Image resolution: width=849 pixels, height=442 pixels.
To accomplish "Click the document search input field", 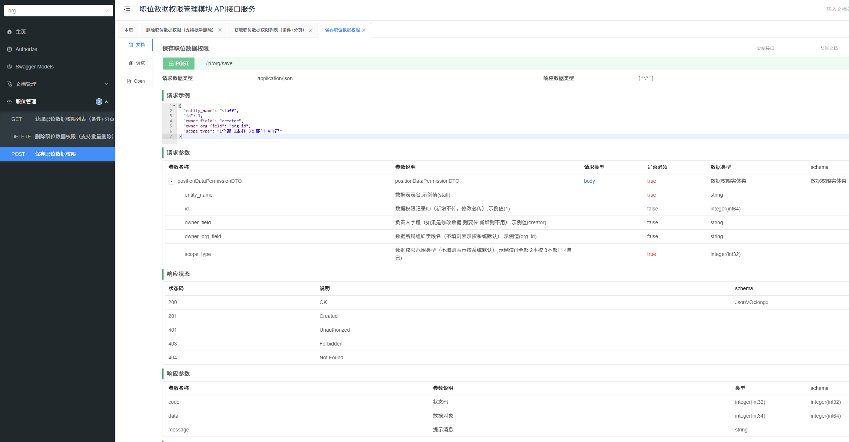I will [837, 9].
